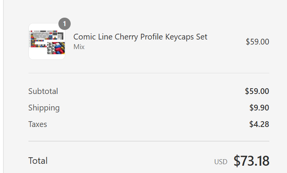Screen dimensions: 287x173
Task: Click the Total label
Action: coord(38,161)
